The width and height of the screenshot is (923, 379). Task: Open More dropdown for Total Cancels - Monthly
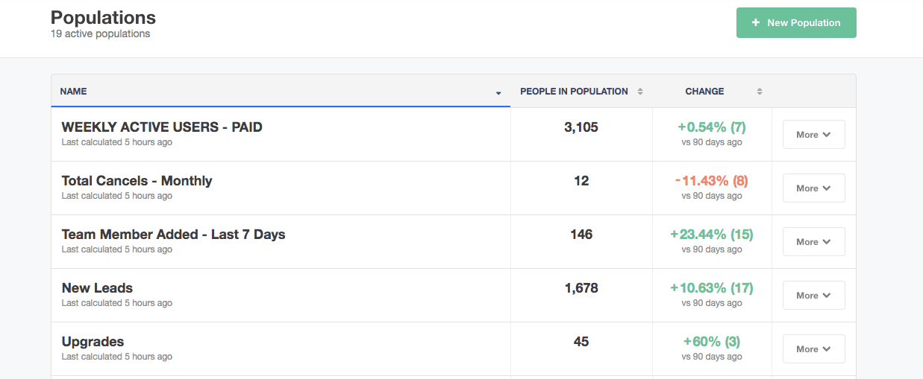[813, 188]
